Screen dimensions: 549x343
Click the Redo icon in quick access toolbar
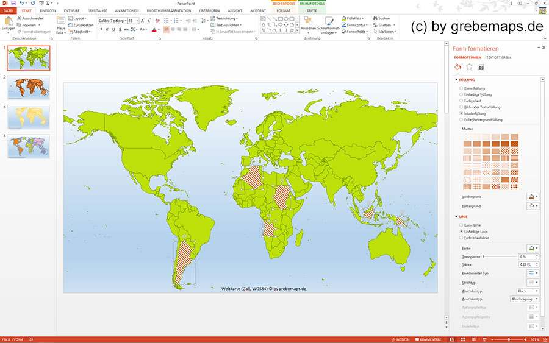(x=33, y=3)
